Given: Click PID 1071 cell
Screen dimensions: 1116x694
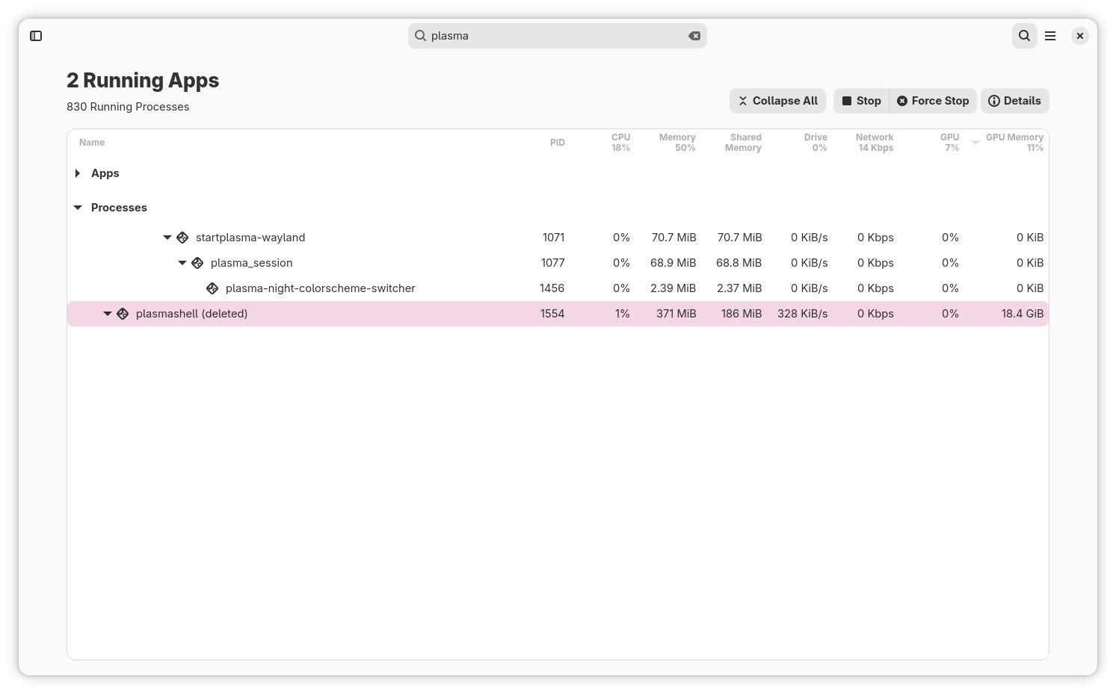Looking at the screenshot, I should coord(554,238).
